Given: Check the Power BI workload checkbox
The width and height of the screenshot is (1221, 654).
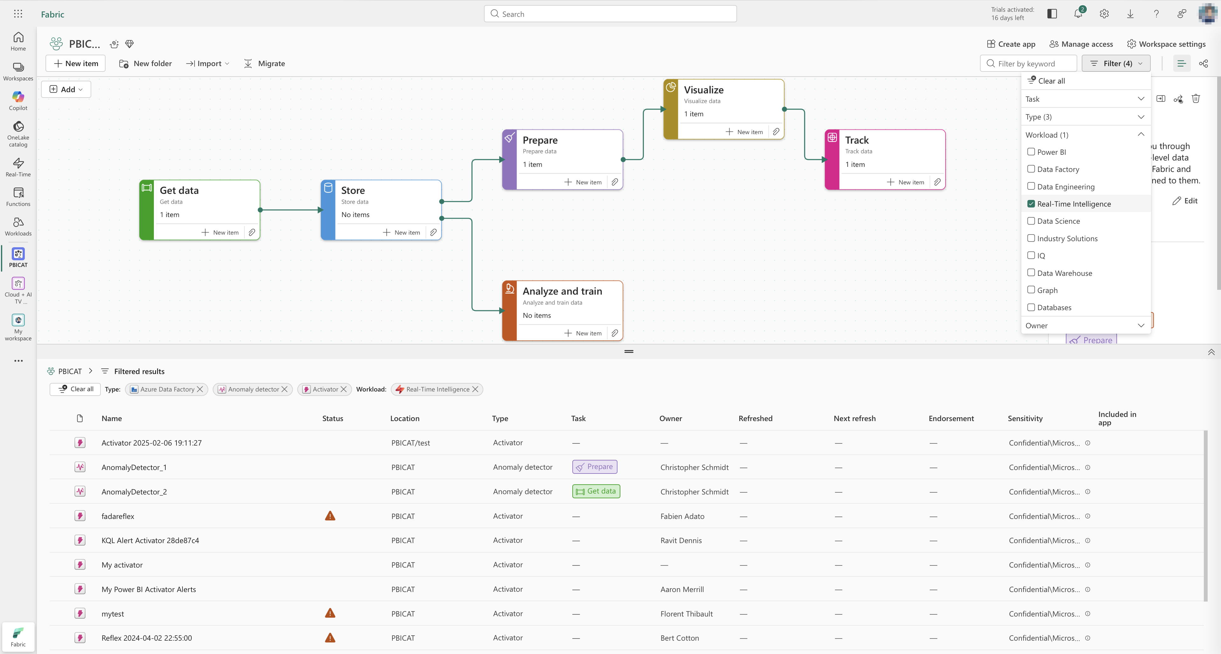Looking at the screenshot, I should coord(1031,152).
